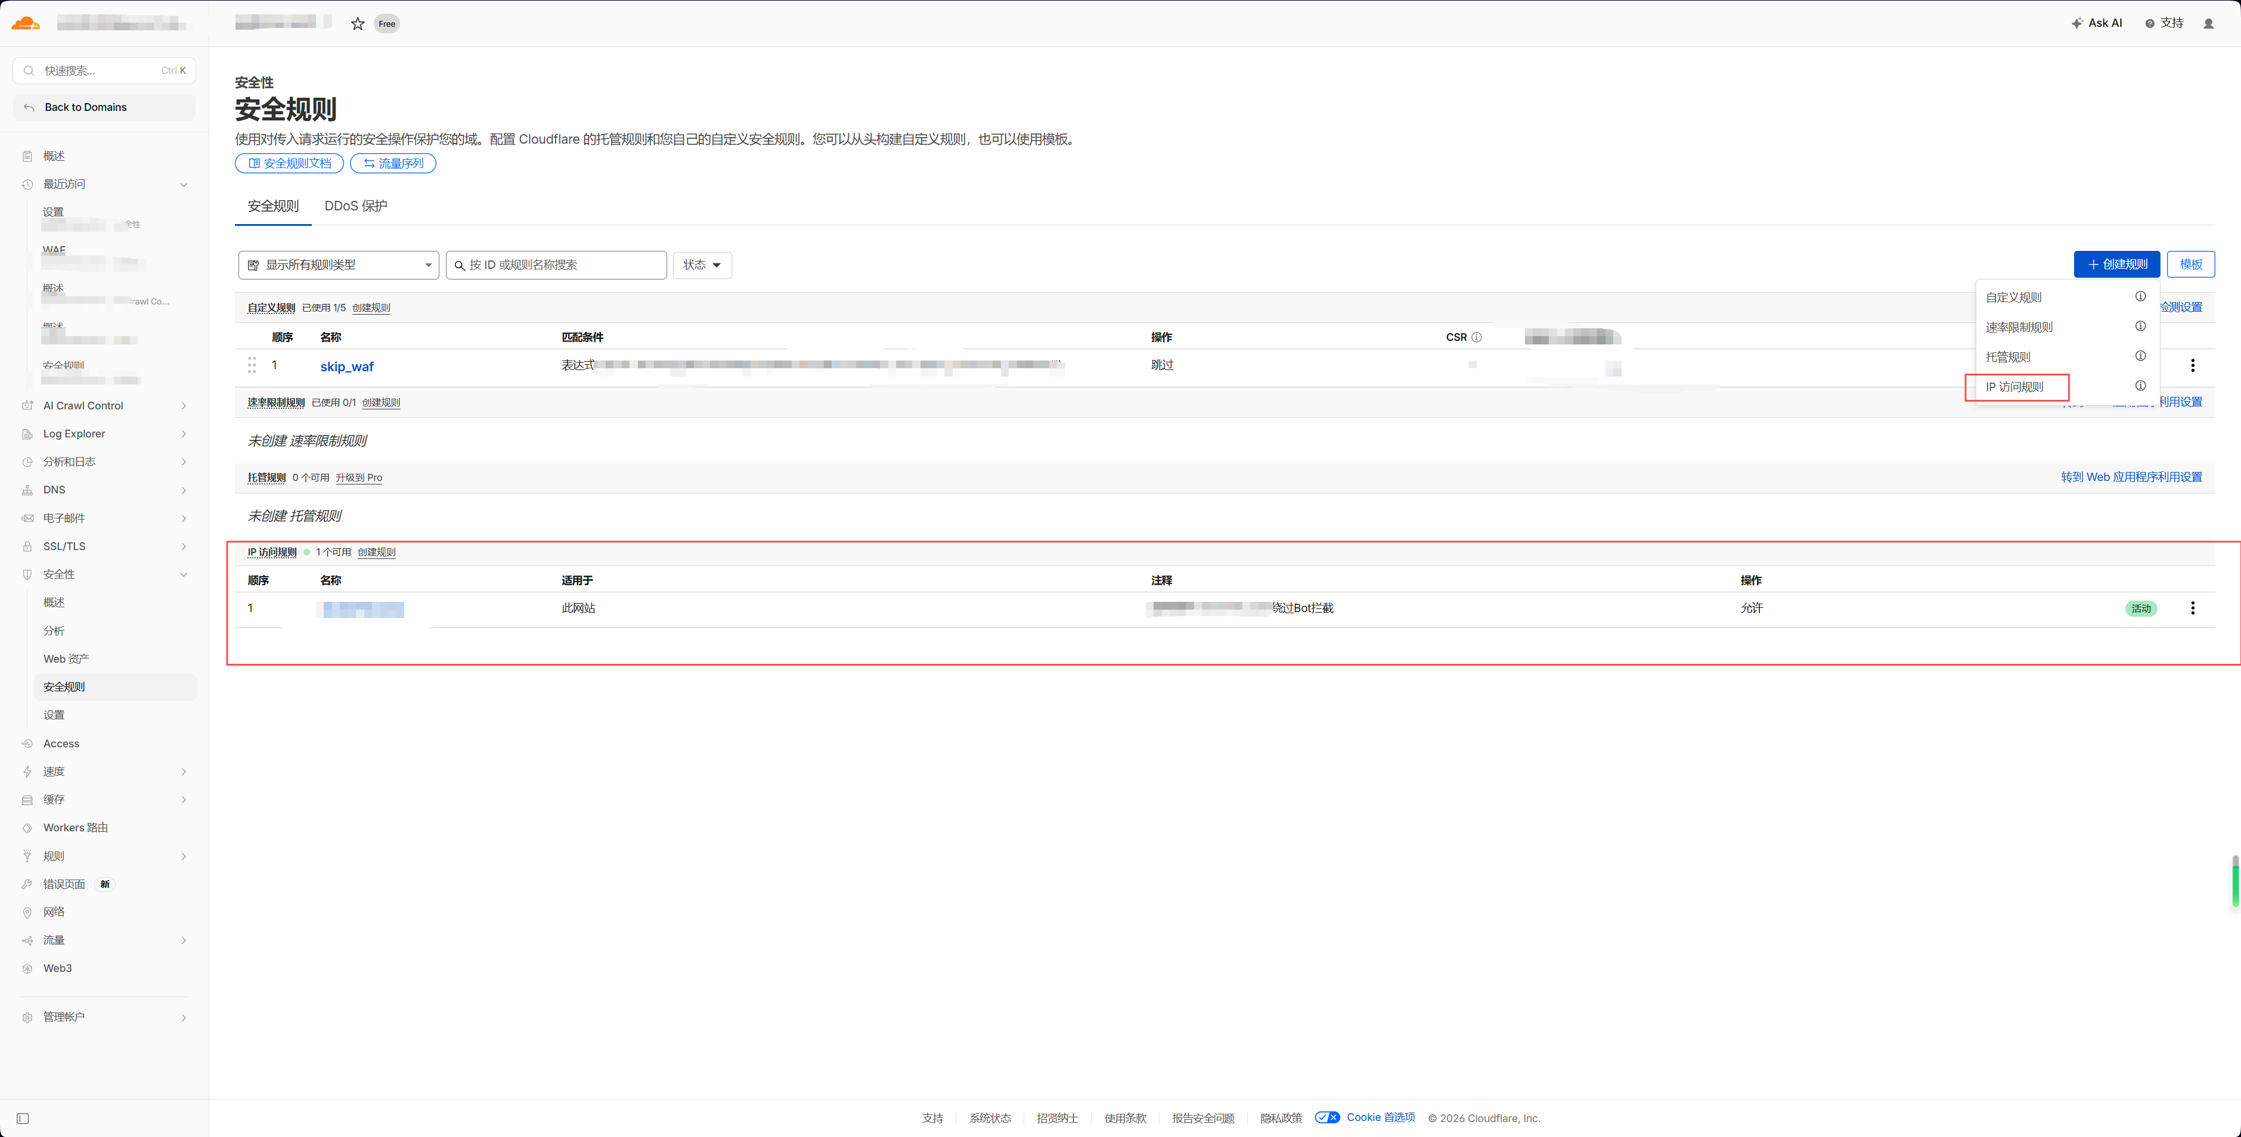Click the 模板 button
This screenshot has height=1137, width=2241.
point(2190,264)
